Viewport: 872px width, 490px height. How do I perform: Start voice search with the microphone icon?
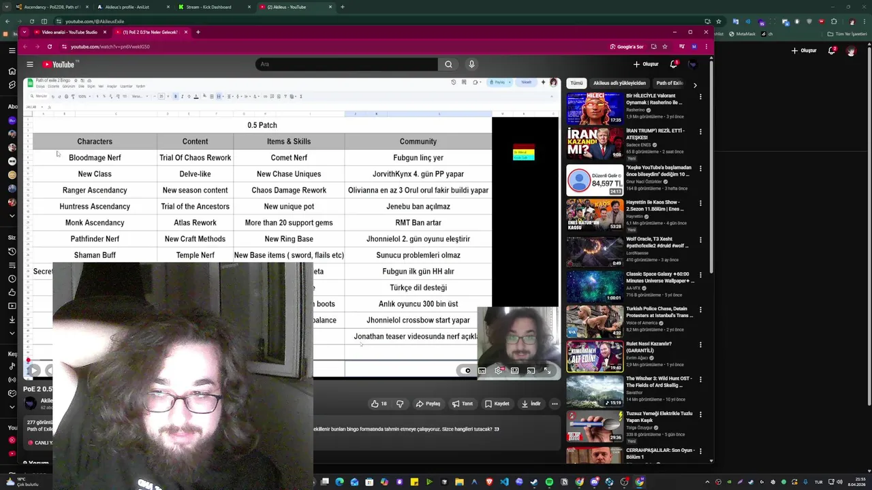pos(471,64)
